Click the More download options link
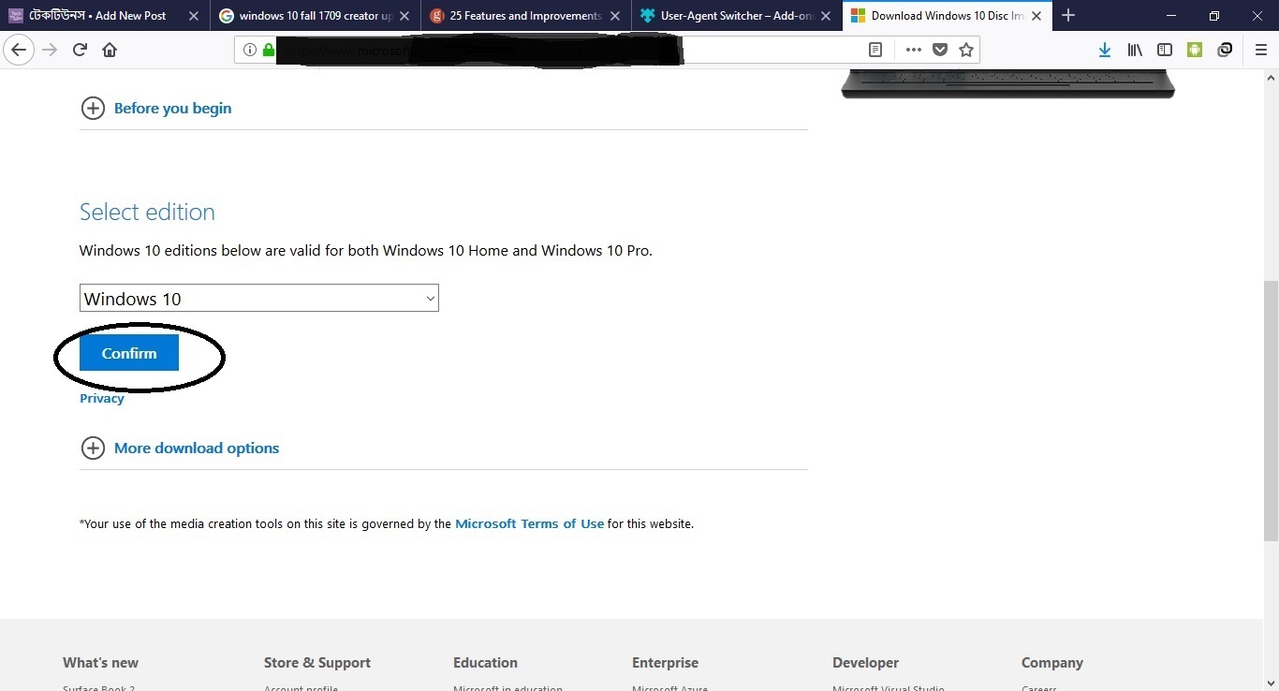This screenshot has width=1279, height=691. click(197, 448)
